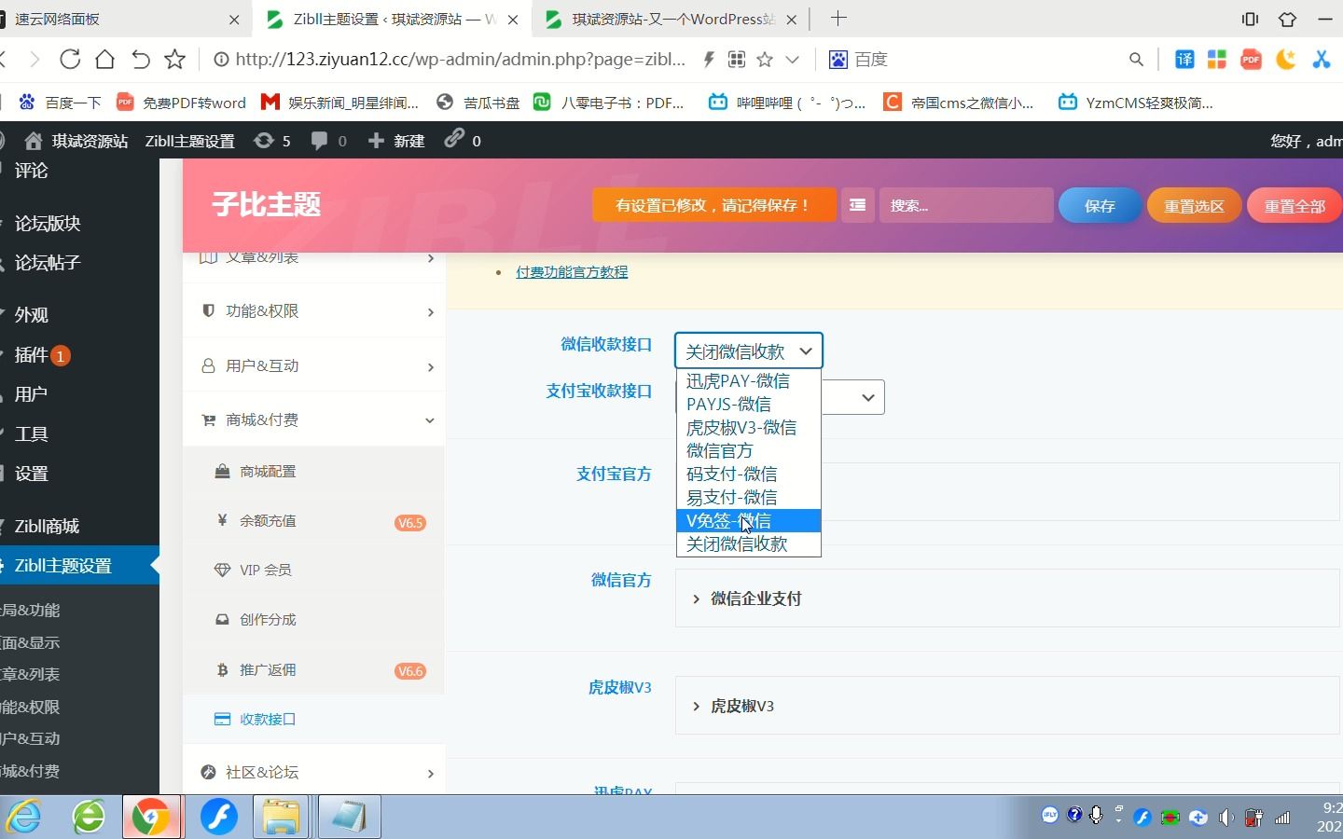Open the notepad app in taskbar
The image size is (1343, 839).
tap(349, 818)
